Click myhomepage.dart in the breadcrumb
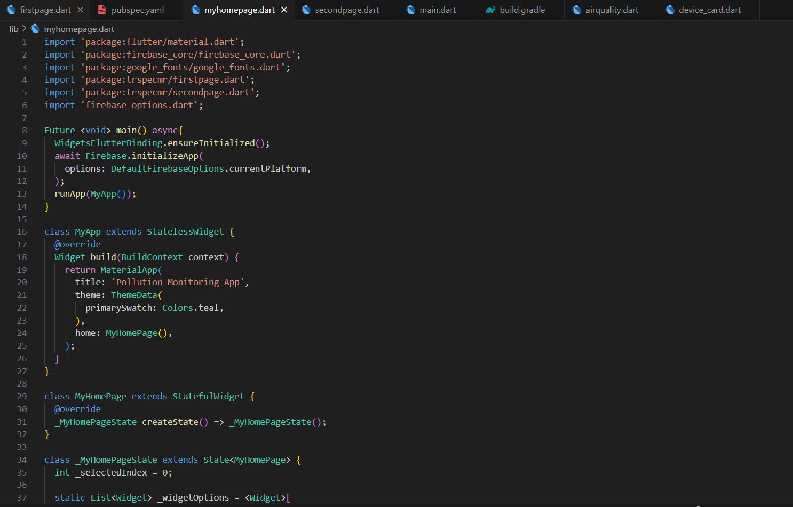793x507 pixels. [79, 29]
